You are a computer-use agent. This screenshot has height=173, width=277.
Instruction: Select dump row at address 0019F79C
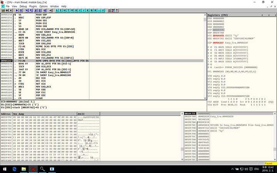pyautogui.click(x=50, y=117)
